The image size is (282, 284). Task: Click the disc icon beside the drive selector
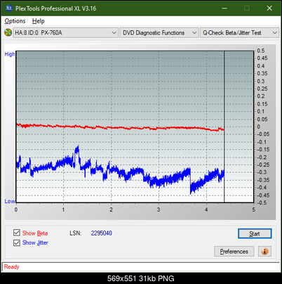point(8,32)
